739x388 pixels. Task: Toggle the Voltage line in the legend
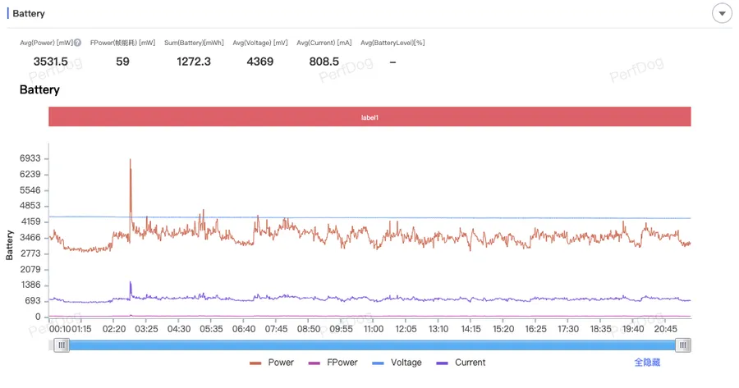397,363
